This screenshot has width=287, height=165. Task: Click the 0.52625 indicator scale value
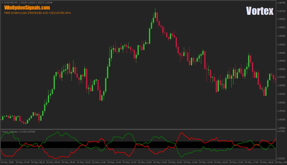point(281,158)
